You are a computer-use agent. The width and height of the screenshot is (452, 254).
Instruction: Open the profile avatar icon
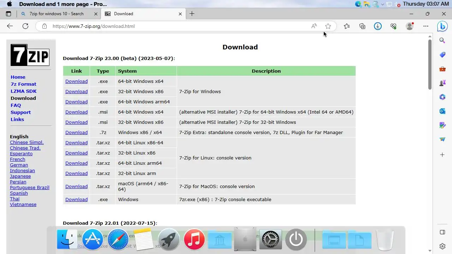point(410,26)
